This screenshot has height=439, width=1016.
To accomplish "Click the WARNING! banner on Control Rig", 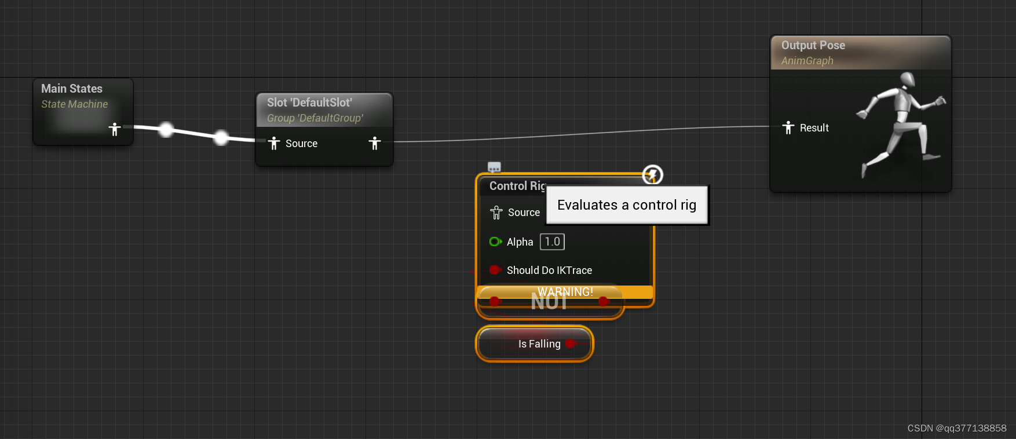I will [565, 292].
